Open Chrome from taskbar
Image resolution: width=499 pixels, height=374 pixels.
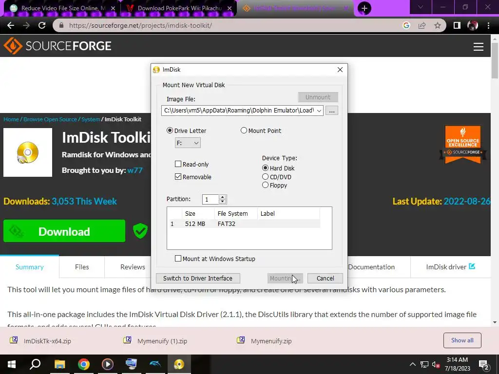point(84,364)
